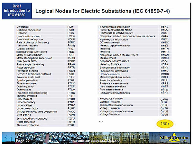Click the 'Undervoltage' entry
This screenshot has height=146, width=193.
point(24,105)
